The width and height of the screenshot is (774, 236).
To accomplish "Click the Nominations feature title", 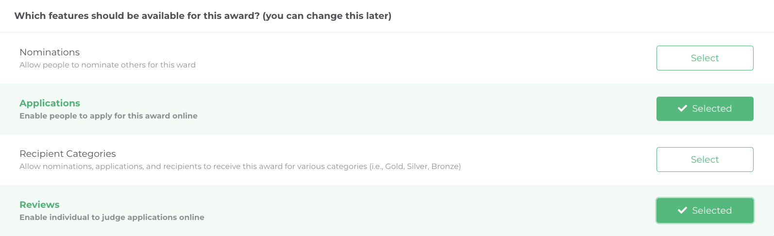I will click(x=50, y=52).
